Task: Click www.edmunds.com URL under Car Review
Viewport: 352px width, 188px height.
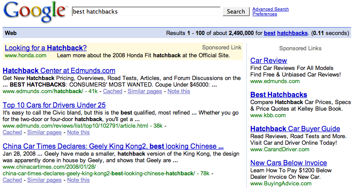Action: click(275, 81)
